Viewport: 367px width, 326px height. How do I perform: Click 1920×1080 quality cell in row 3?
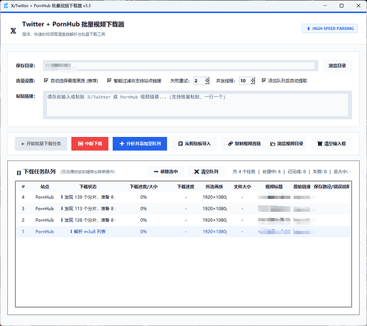point(214,209)
